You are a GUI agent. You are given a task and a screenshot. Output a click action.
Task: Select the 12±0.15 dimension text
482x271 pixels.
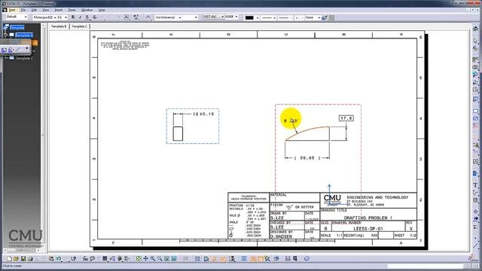(x=203, y=114)
